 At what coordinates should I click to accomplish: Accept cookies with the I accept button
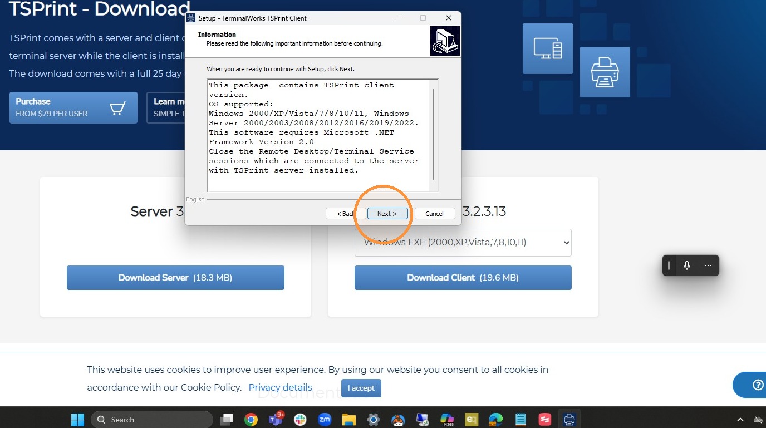point(361,388)
